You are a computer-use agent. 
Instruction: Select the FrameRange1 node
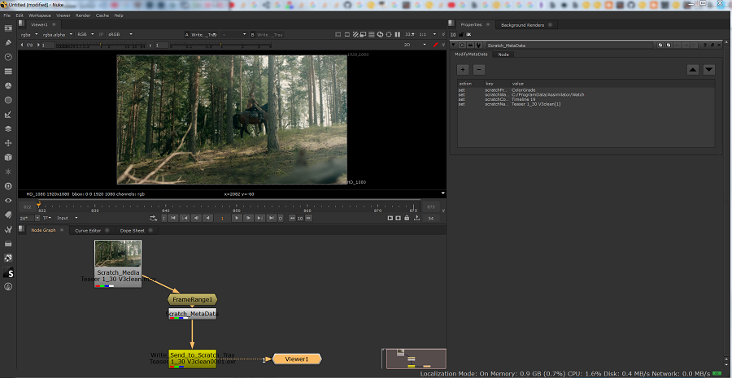pos(192,299)
